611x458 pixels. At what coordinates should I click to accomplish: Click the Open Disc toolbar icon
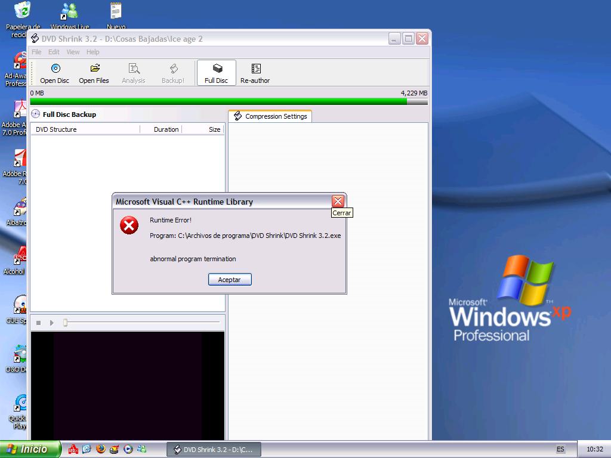[55, 73]
